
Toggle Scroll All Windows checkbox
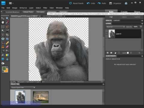(x=4, y=12)
